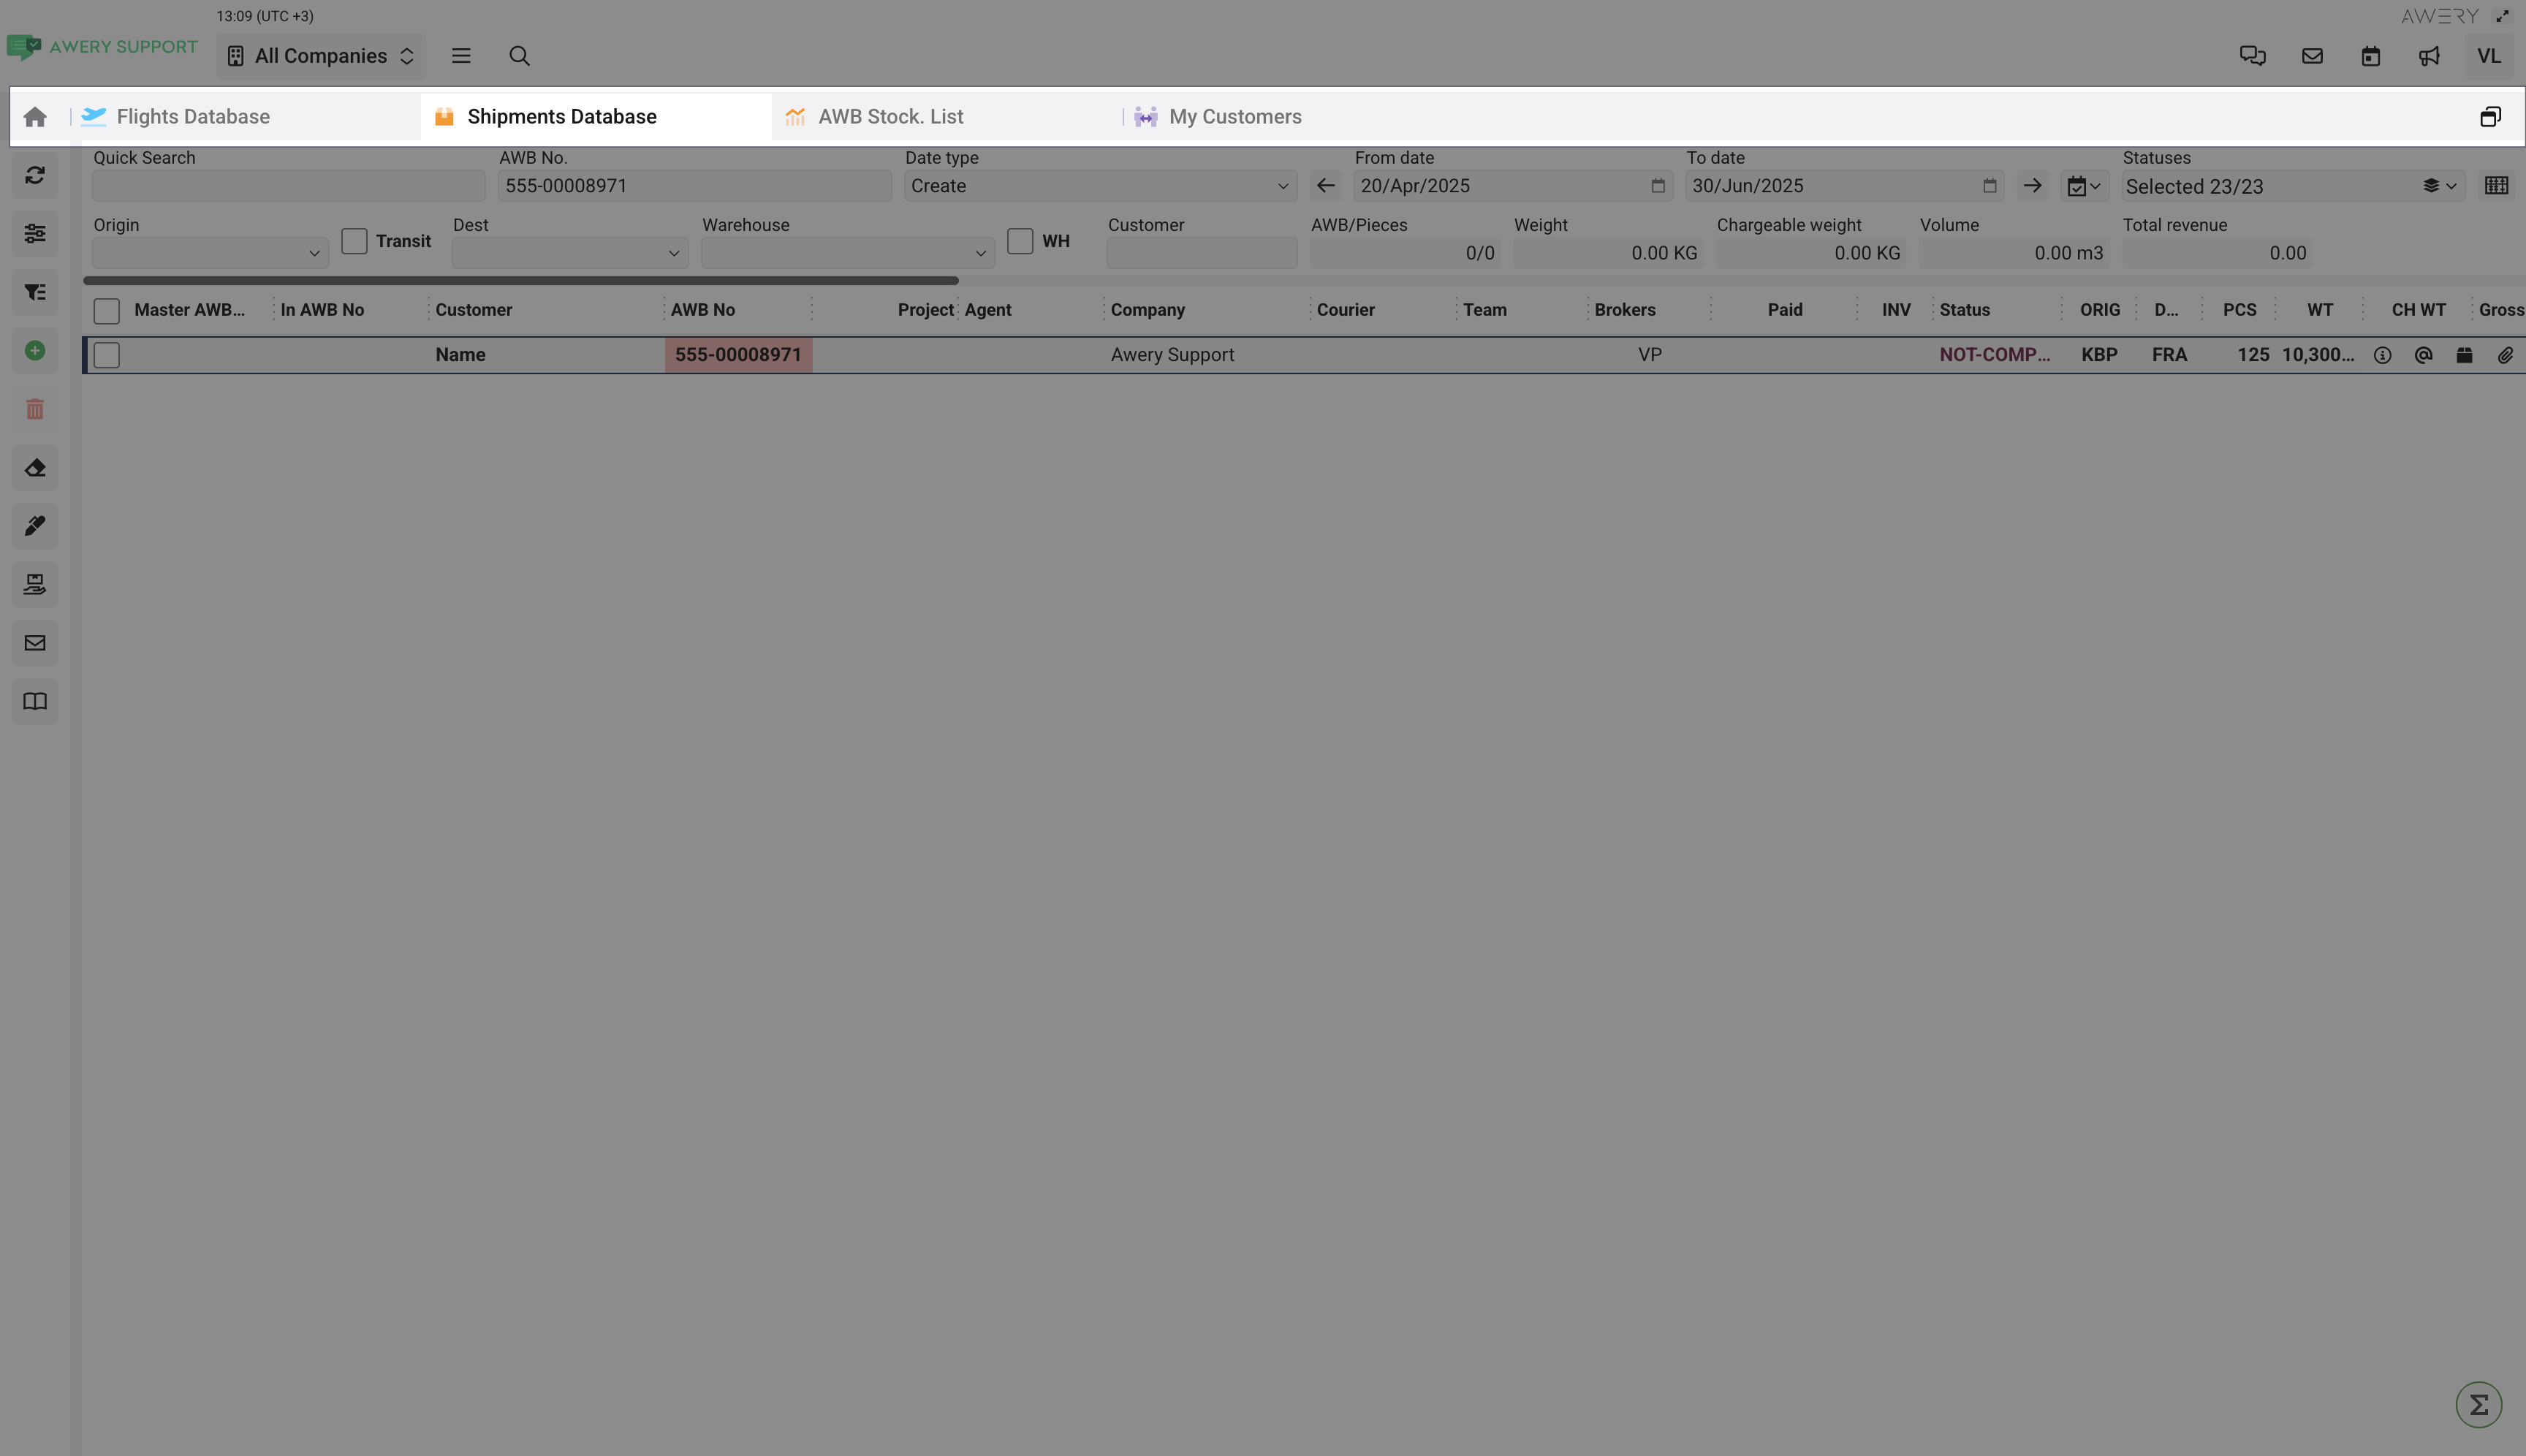Click the green add shipment icon
The image size is (2526, 1456).
click(x=35, y=351)
